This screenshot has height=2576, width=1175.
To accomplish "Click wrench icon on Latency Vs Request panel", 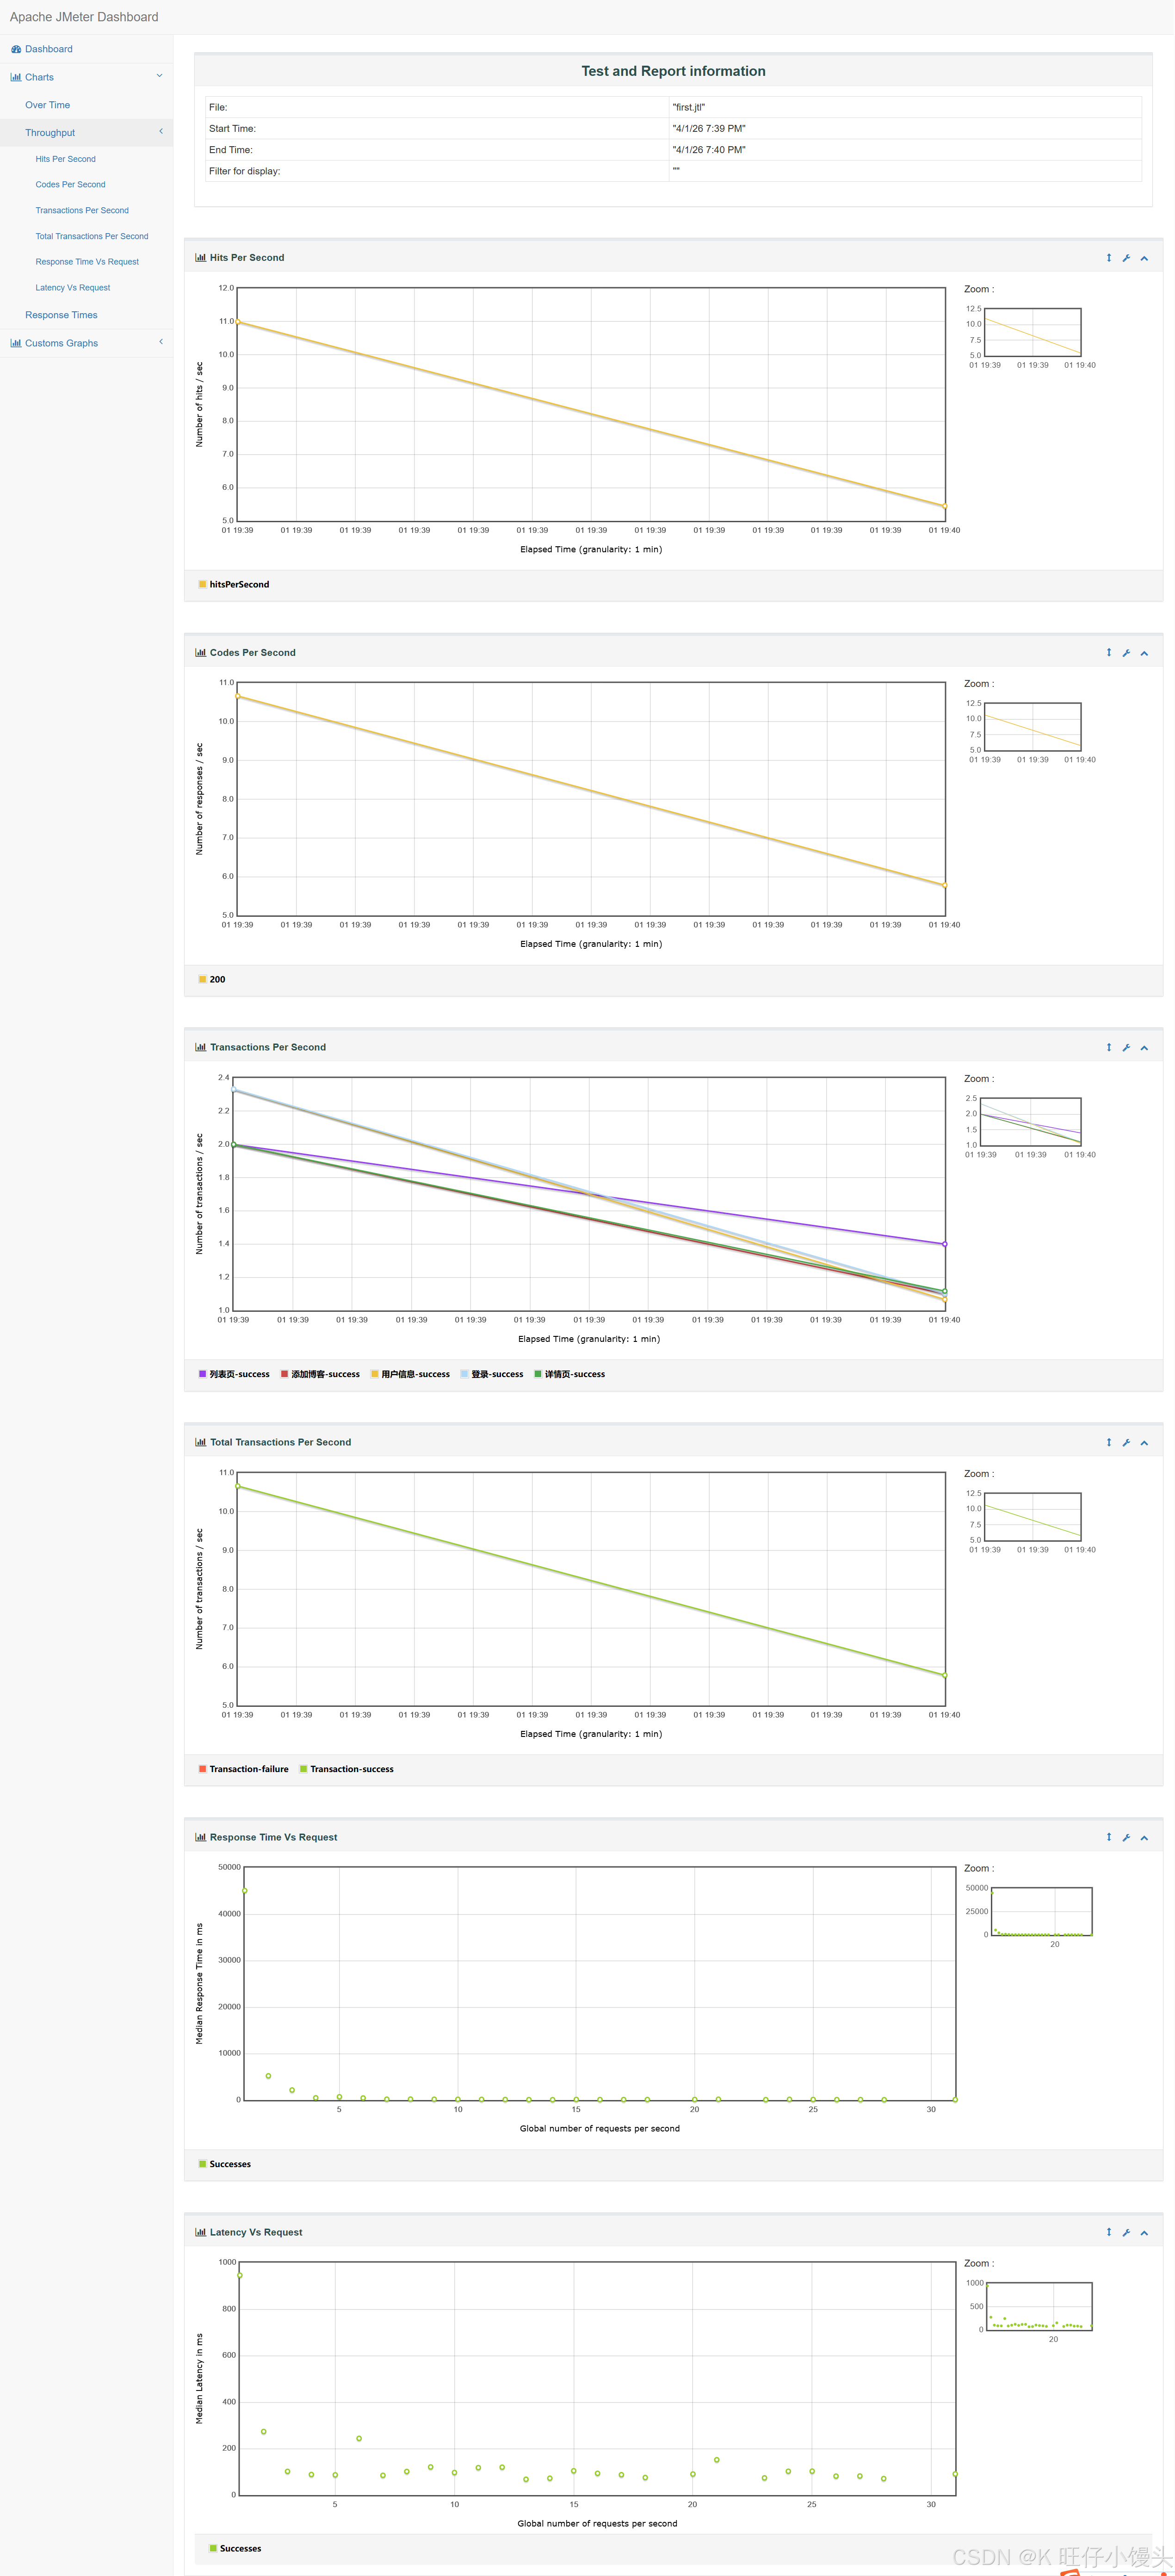I will (x=1126, y=2233).
